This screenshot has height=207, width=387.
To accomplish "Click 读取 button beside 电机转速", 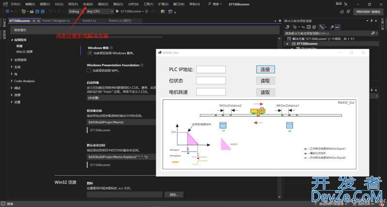I will pyautogui.click(x=265, y=92).
